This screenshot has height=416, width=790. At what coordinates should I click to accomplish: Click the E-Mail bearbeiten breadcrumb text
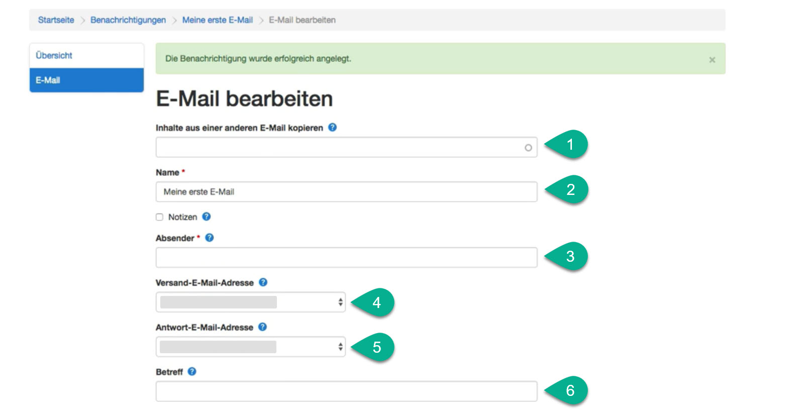(302, 20)
